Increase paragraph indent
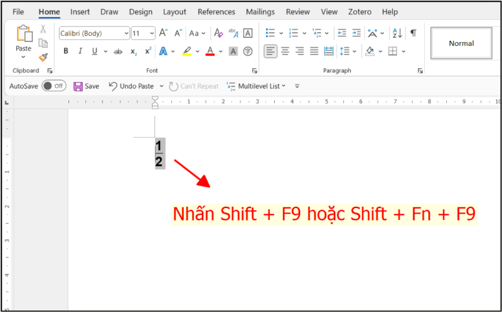The height and width of the screenshot is (312, 502). 356,33
